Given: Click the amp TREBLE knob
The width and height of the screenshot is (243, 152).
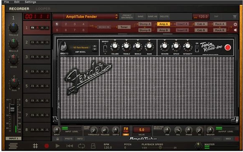Looking at the screenshot, I should (x=126, y=46).
